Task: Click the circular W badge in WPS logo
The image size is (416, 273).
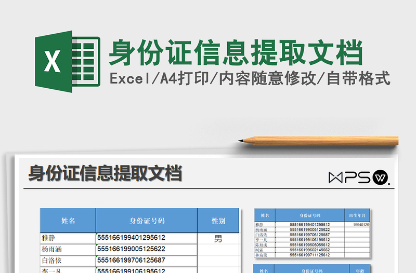Action: 380,178
